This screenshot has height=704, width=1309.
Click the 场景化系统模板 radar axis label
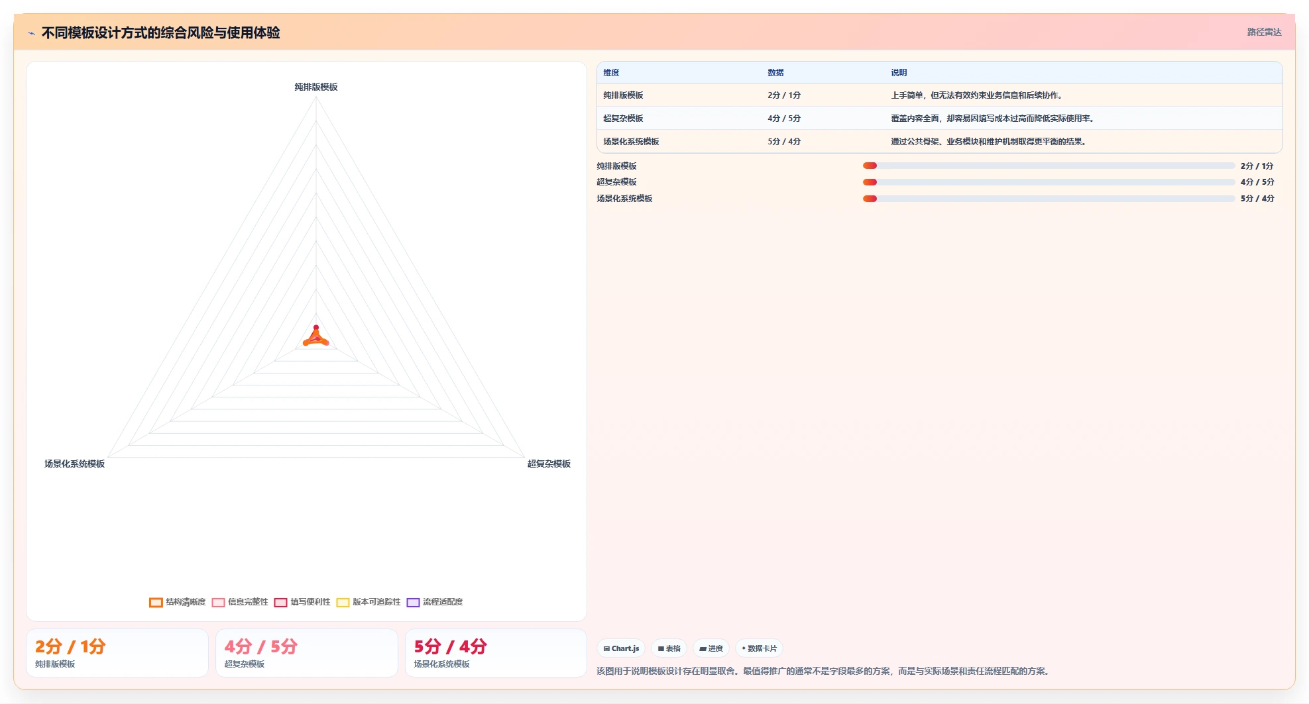(74, 464)
